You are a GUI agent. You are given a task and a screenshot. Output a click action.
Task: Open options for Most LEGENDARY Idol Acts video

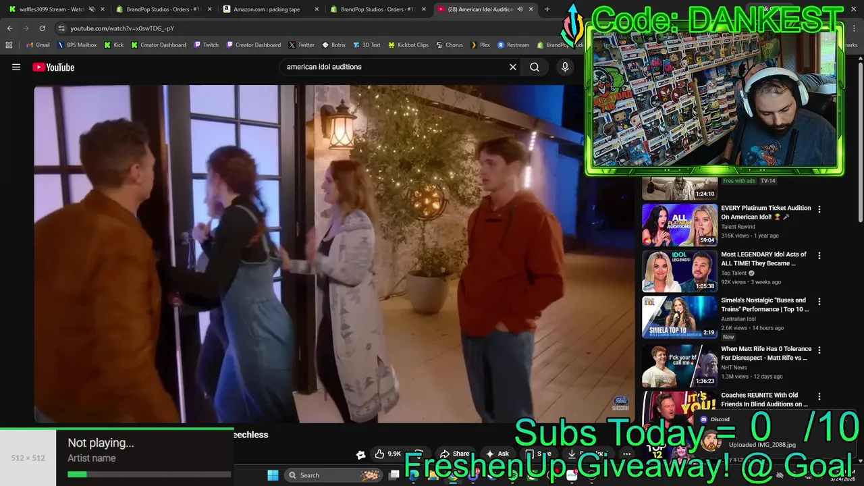pyautogui.click(x=819, y=256)
